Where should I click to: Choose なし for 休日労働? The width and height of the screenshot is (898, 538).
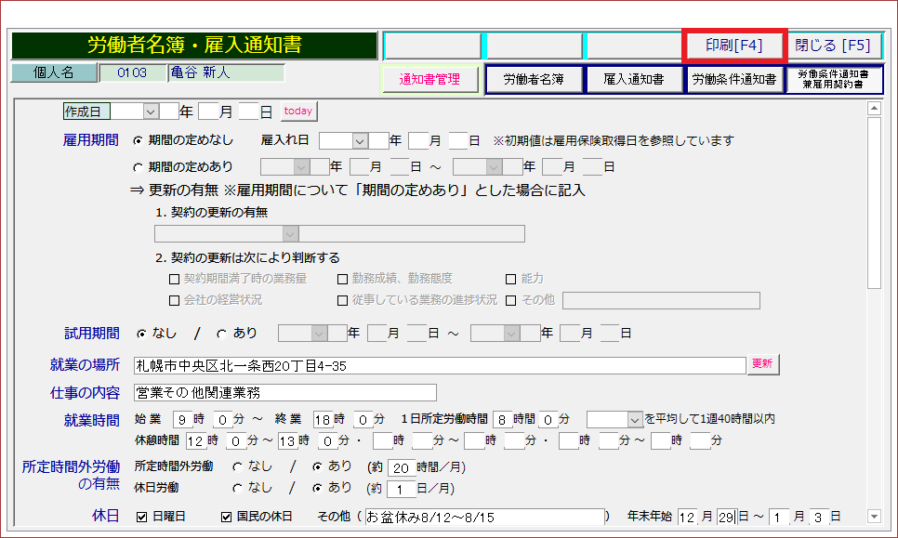pyautogui.click(x=237, y=488)
